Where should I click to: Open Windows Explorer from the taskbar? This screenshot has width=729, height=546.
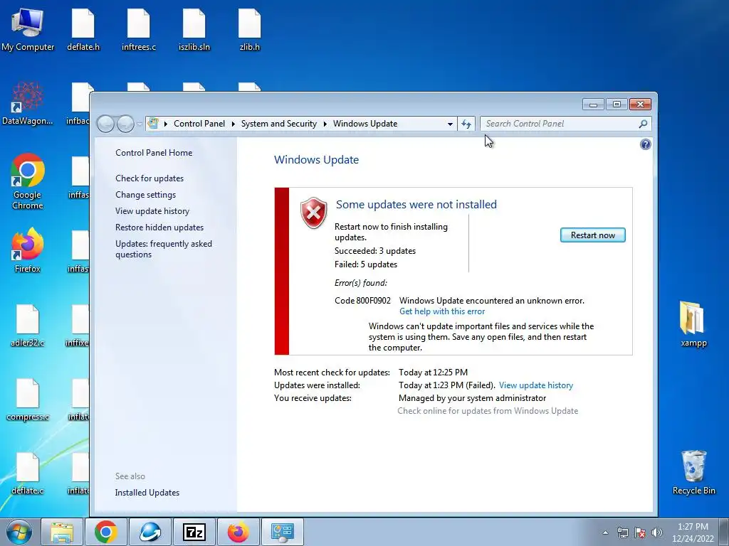62,532
